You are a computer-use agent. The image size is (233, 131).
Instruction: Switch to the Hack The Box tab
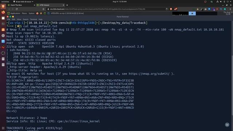pos(21,5)
